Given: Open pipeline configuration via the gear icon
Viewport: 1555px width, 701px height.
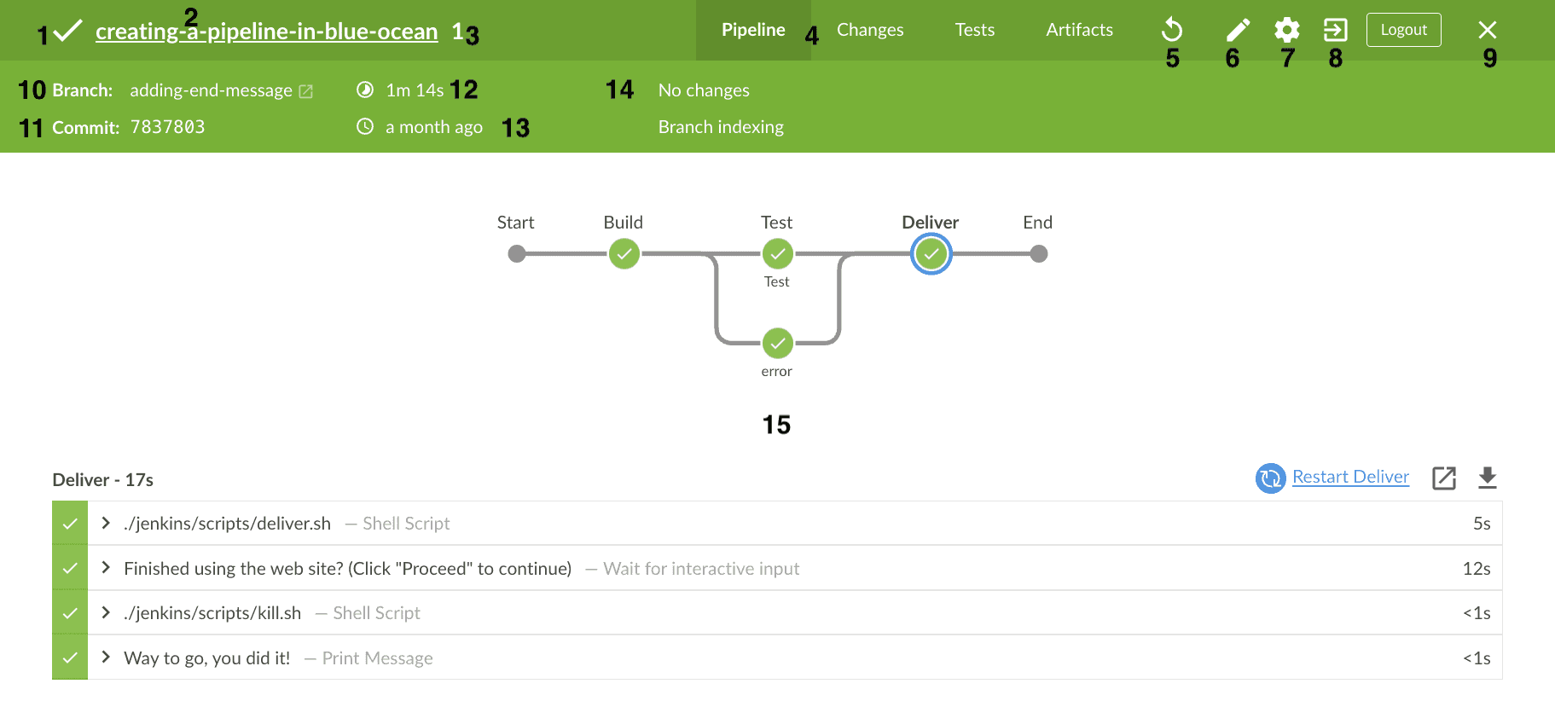Looking at the screenshot, I should (1287, 29).
